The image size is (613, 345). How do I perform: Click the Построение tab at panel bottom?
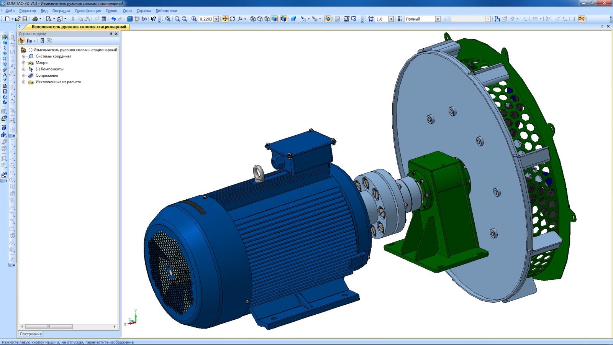pyautogui.click(x=31, y=334)
